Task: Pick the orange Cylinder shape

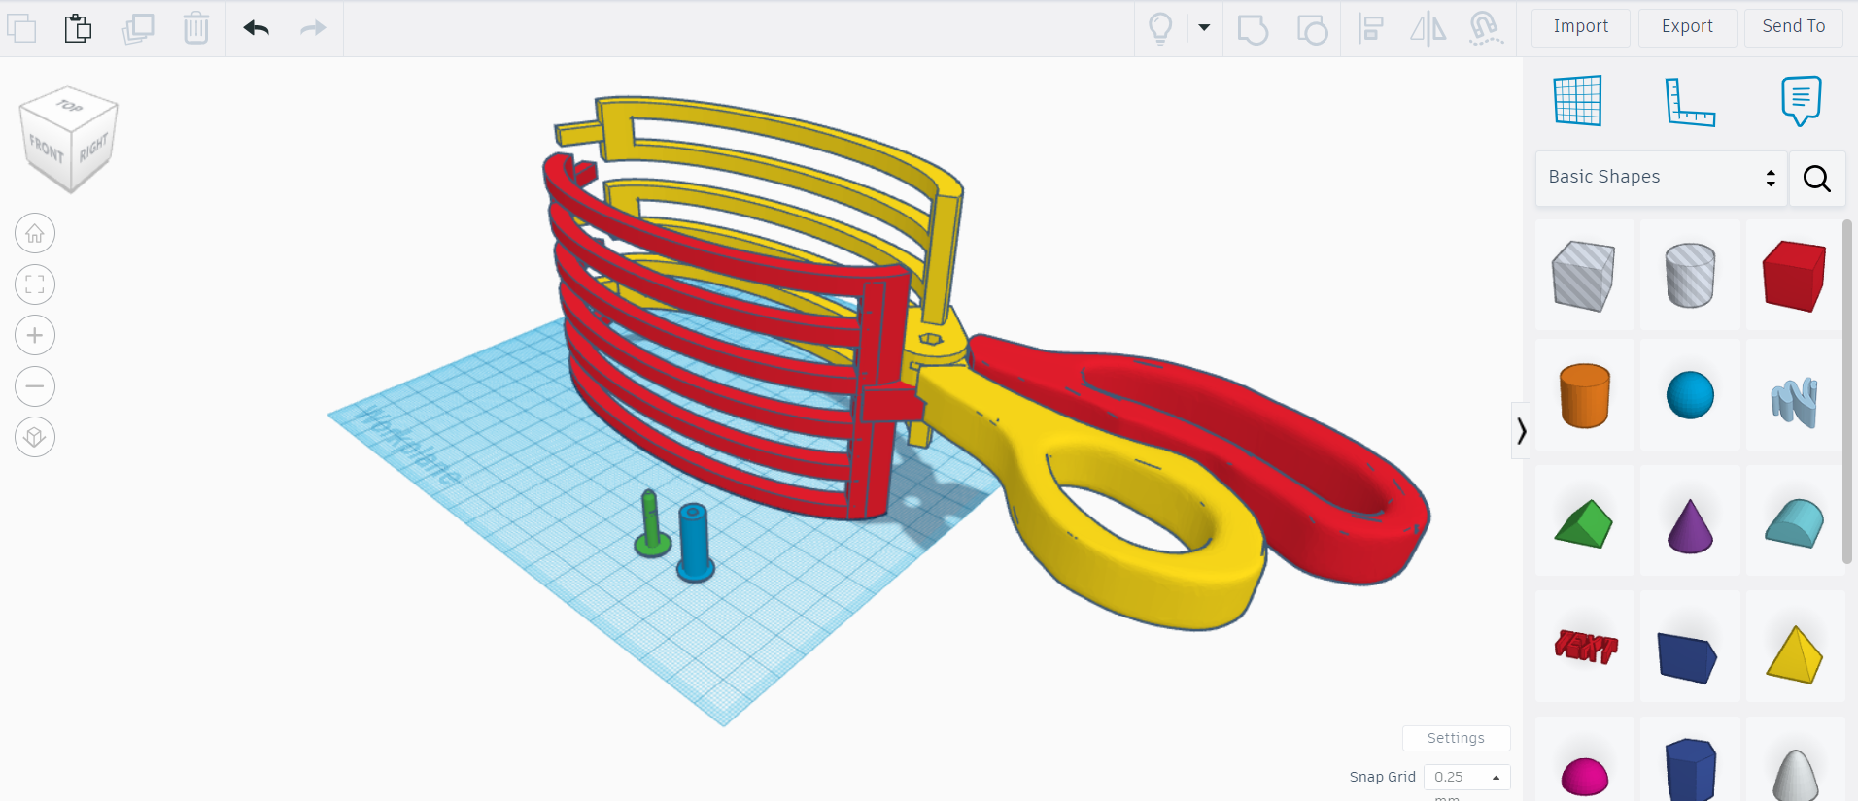Action: tap(1585, 396)
